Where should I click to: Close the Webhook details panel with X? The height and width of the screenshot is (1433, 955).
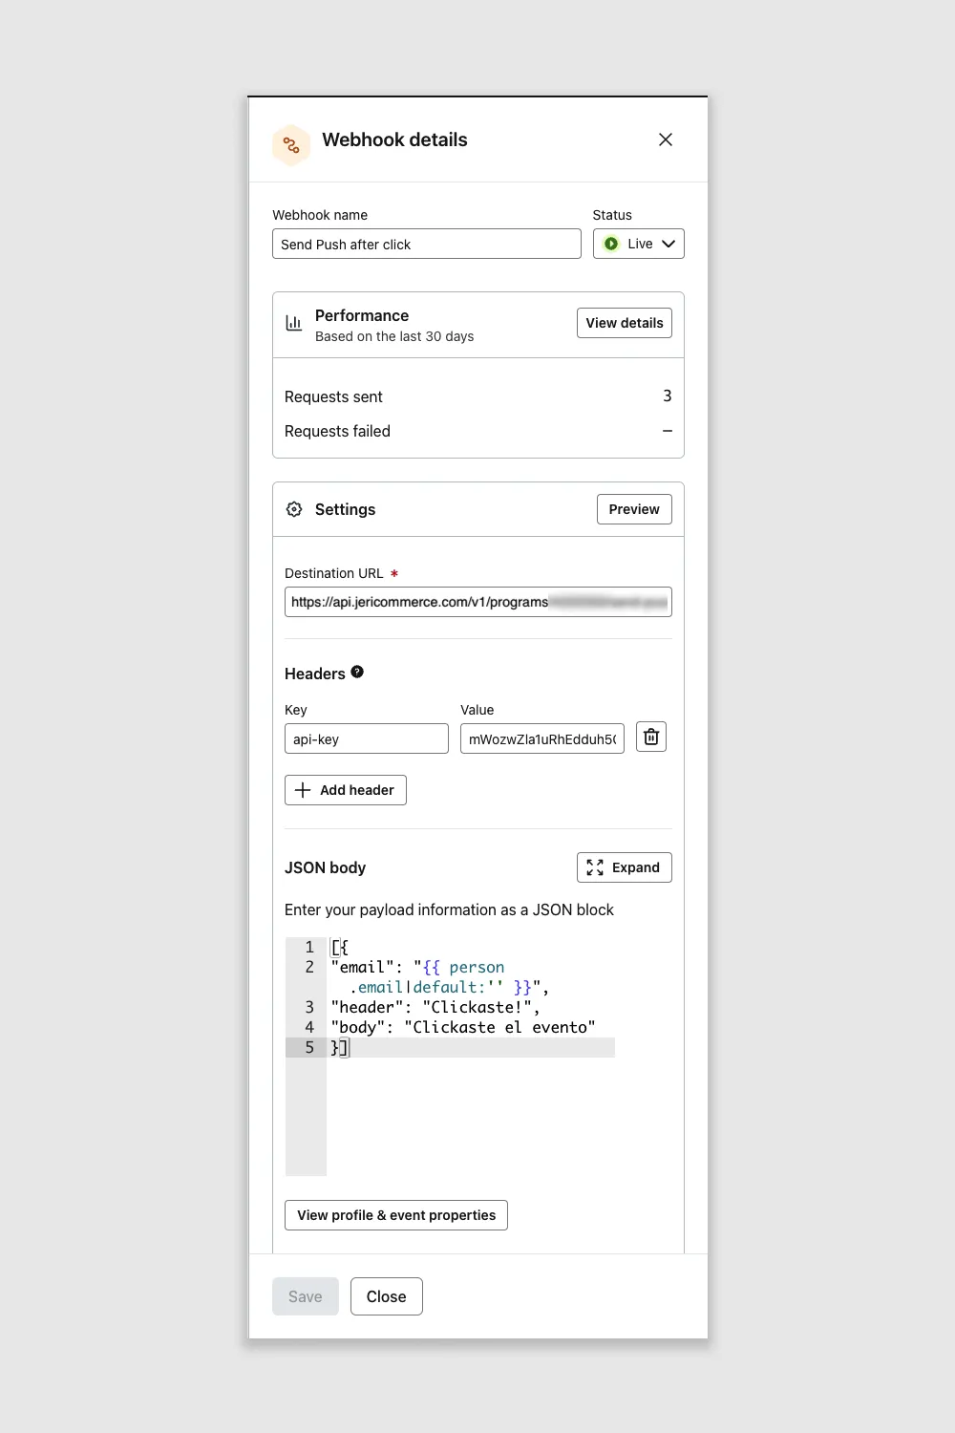666,139
